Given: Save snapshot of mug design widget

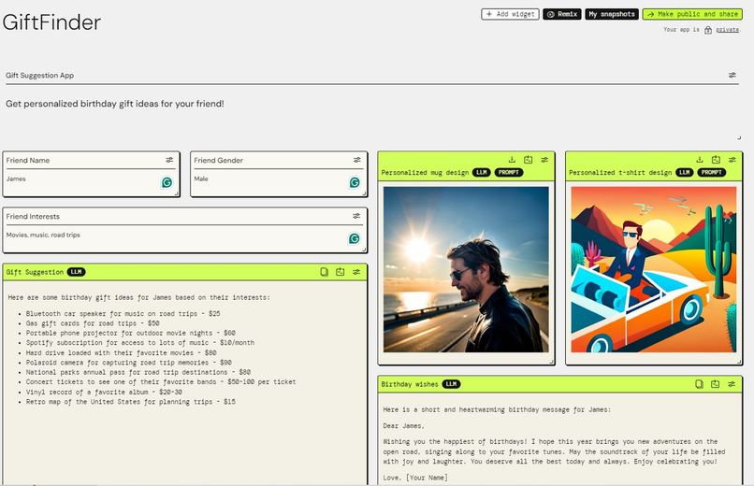Looking at the screenshot, I should pos(528,160).
